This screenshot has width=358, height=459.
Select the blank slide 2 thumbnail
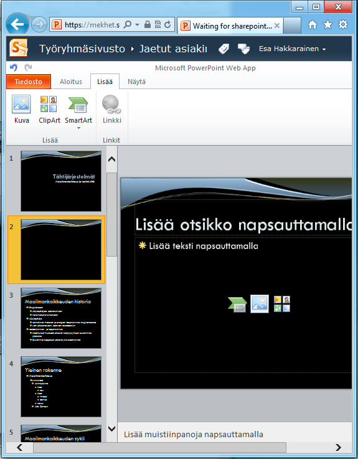click(x=61, y=250)
